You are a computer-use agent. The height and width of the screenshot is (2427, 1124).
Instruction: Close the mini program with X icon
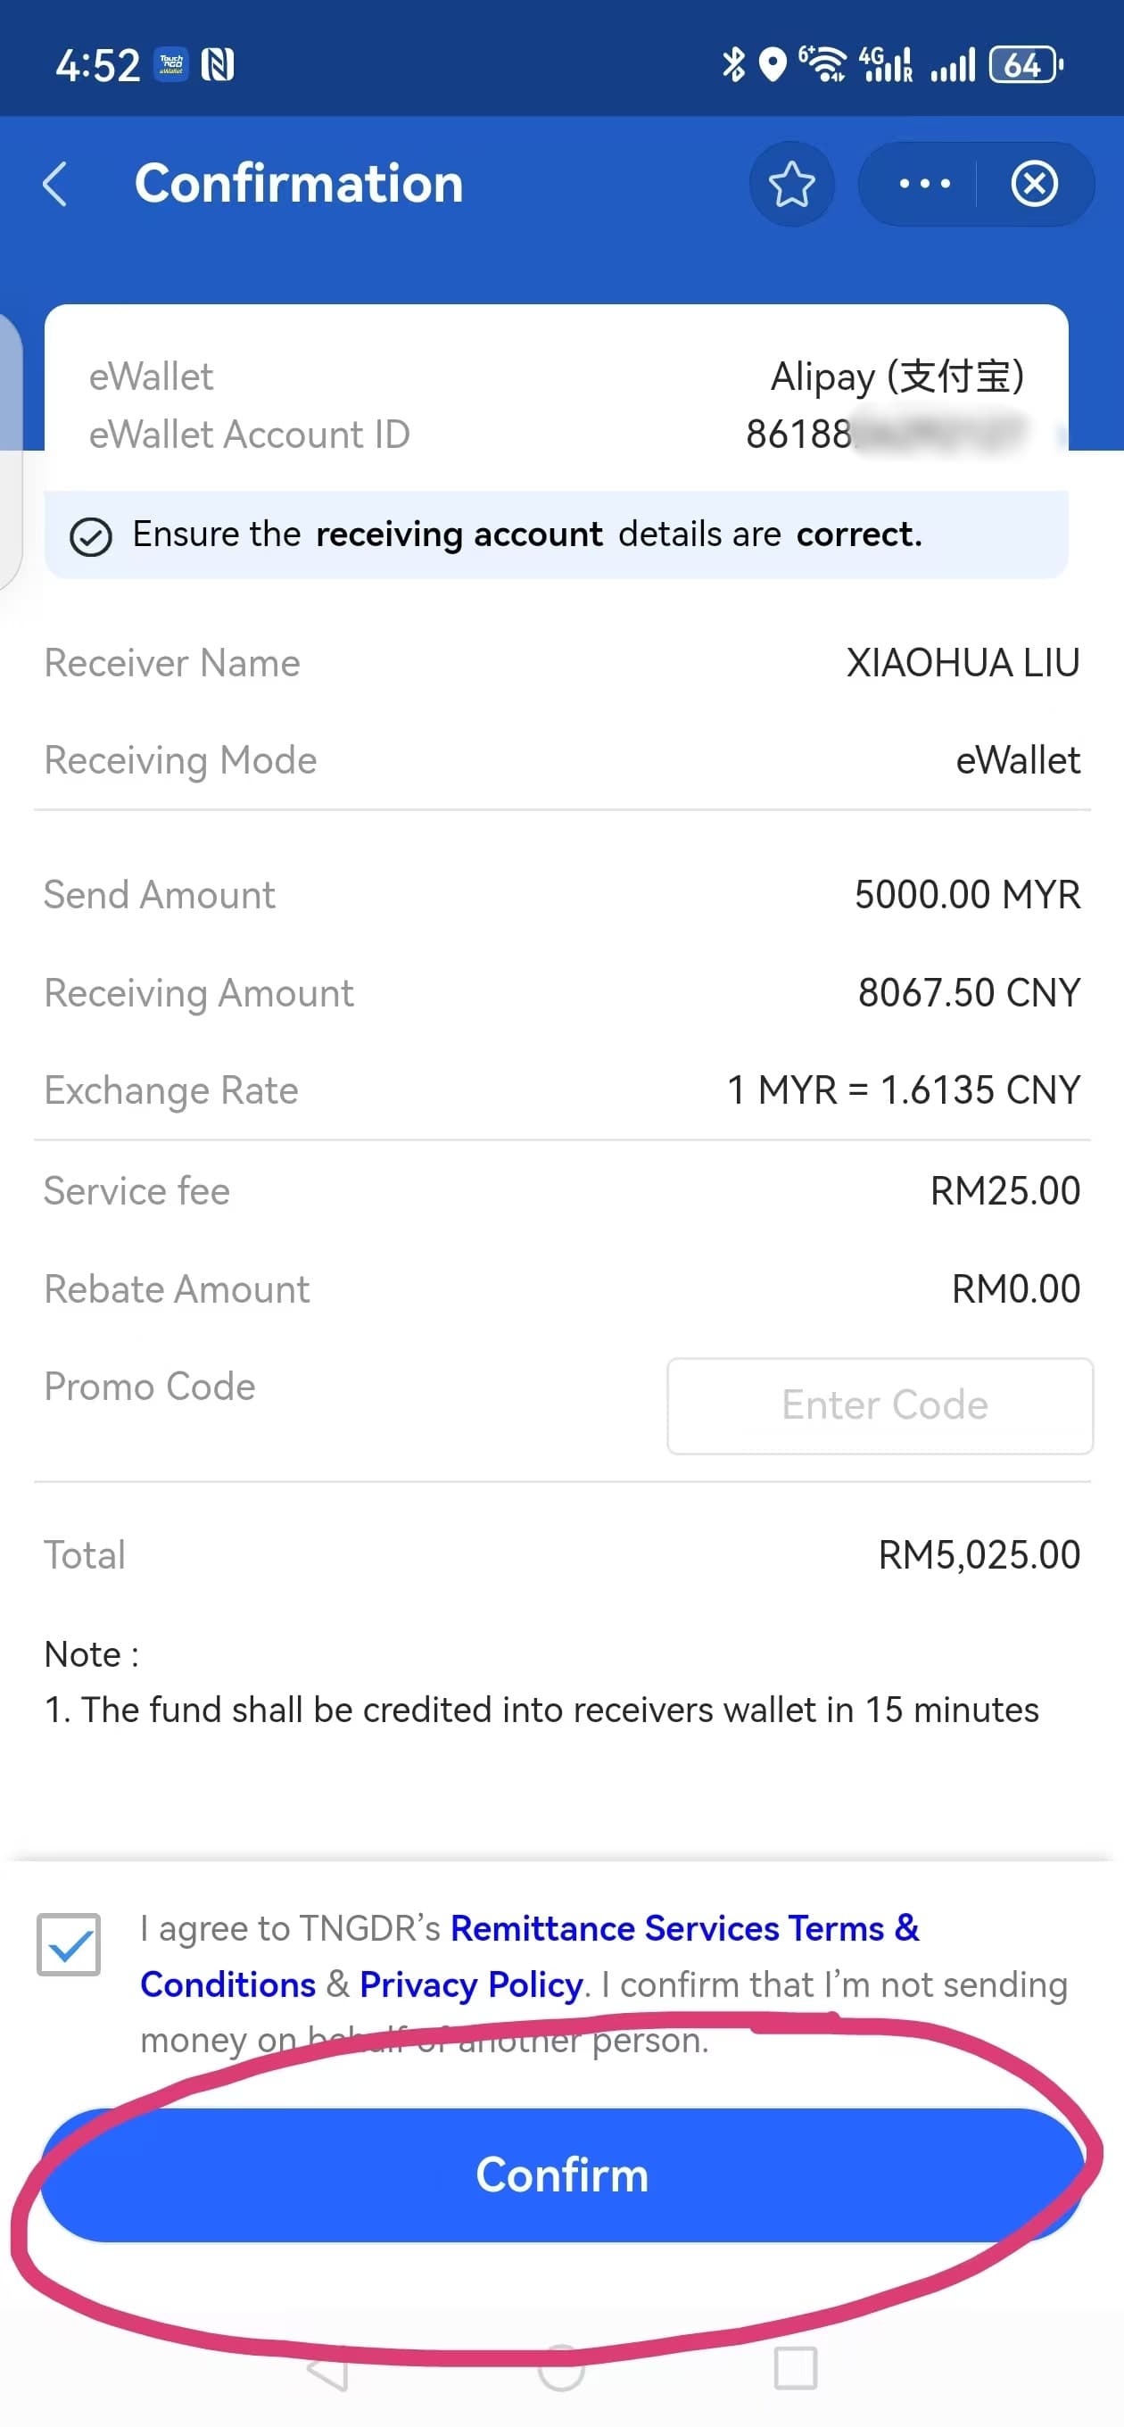1035,184
